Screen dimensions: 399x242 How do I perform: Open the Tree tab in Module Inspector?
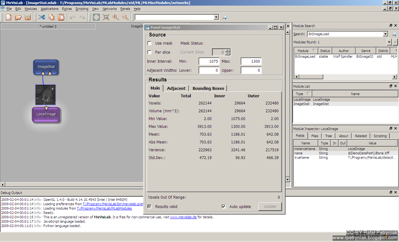pyautogui.click(x=328, y=136)
